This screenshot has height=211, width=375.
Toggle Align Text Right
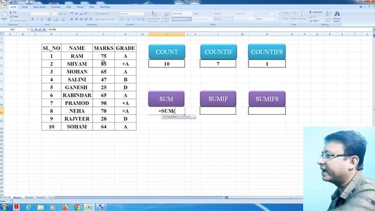coord(81,19)
